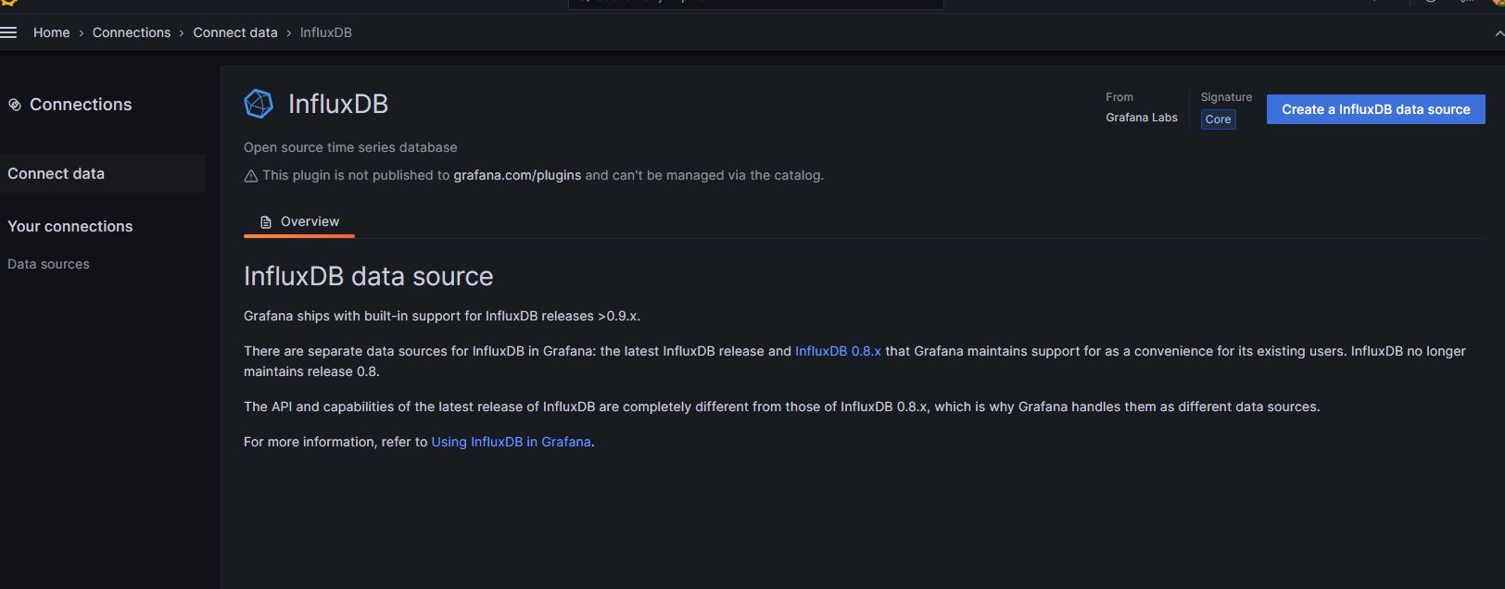Click the document icon on the Overview tab
Viewport: 1505px width, 589px height.
[266, 222]
